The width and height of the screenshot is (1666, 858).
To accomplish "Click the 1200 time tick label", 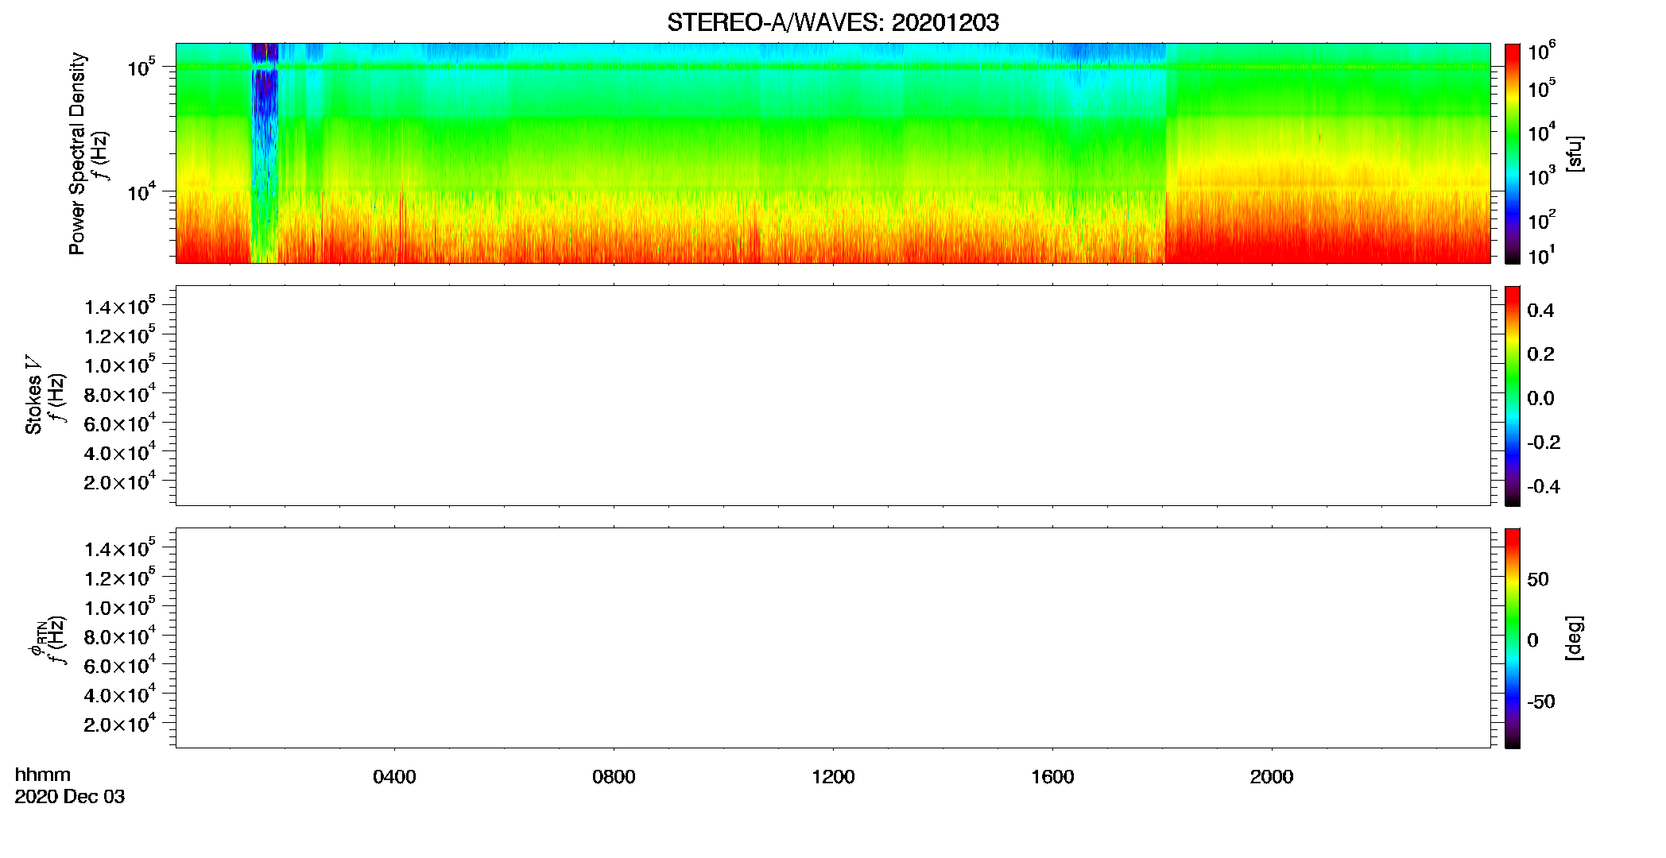I will pyautogui.click(x=833, y=777).
